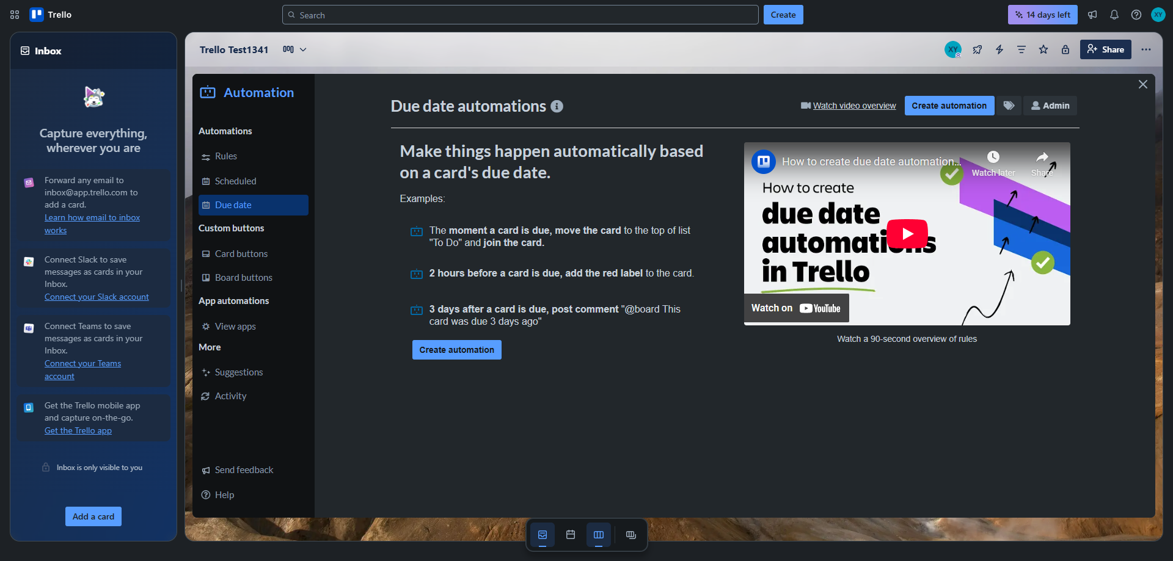The image size is (1173, 561).
Task: Open the board visibility lock icon
Action: tap(1065, 49)
